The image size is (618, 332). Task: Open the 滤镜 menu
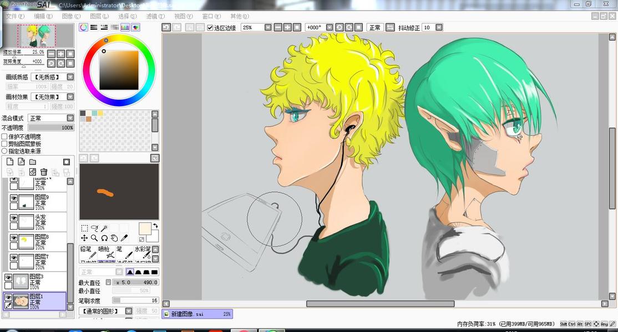(x=155, y=16)
